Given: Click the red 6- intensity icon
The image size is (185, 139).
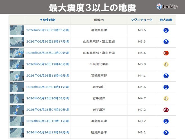Looking at the screenshot, I should pyautogui.click(x=166, y=53).
